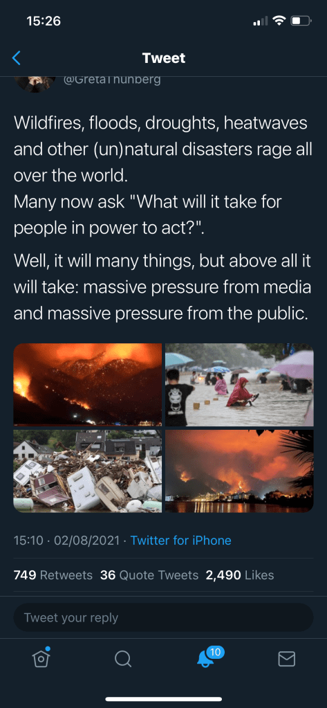Tap the cellular signal bars indicator

[261, 21]
